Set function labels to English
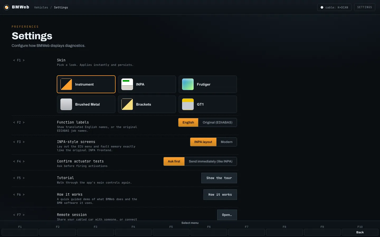Image resolution: width=380 pixels, height=237 pixels. [188, 122]
